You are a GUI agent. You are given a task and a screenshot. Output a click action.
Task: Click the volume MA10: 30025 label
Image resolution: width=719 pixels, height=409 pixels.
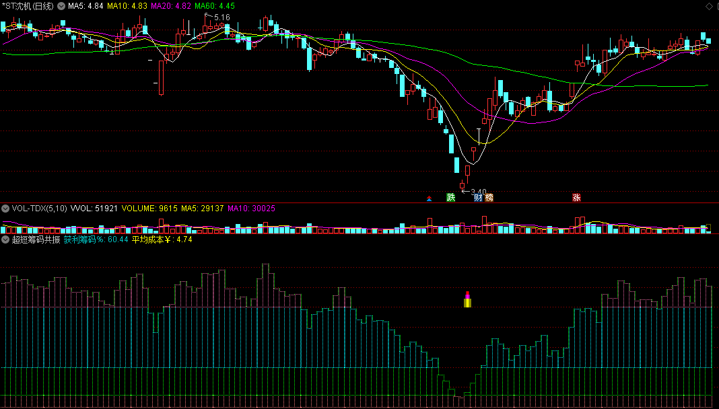pyautogui.click(x=251, y=209)
